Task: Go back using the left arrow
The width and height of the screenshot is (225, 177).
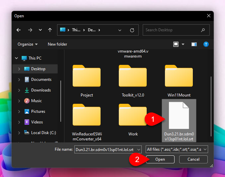Action: coord(19,30)
